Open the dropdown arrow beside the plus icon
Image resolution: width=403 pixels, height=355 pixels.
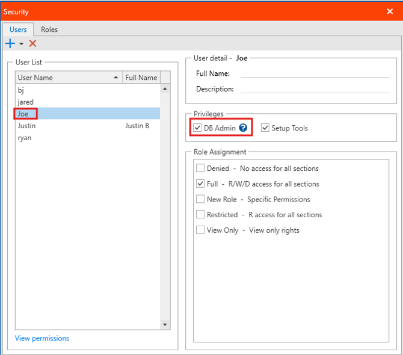(x=21, y=44)
